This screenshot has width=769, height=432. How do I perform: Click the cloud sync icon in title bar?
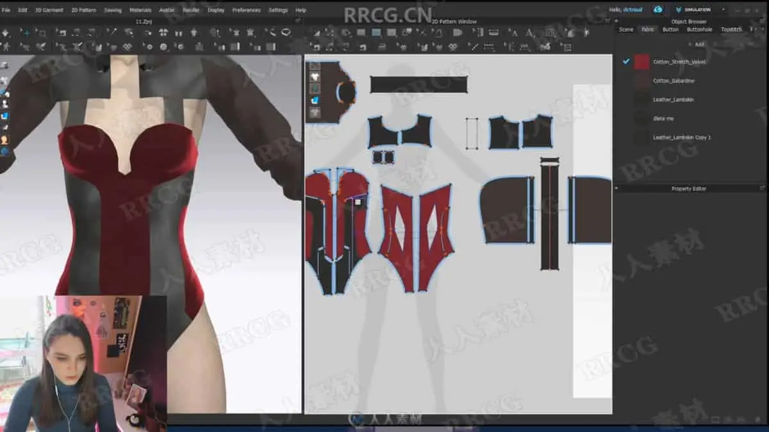point(657,10)
